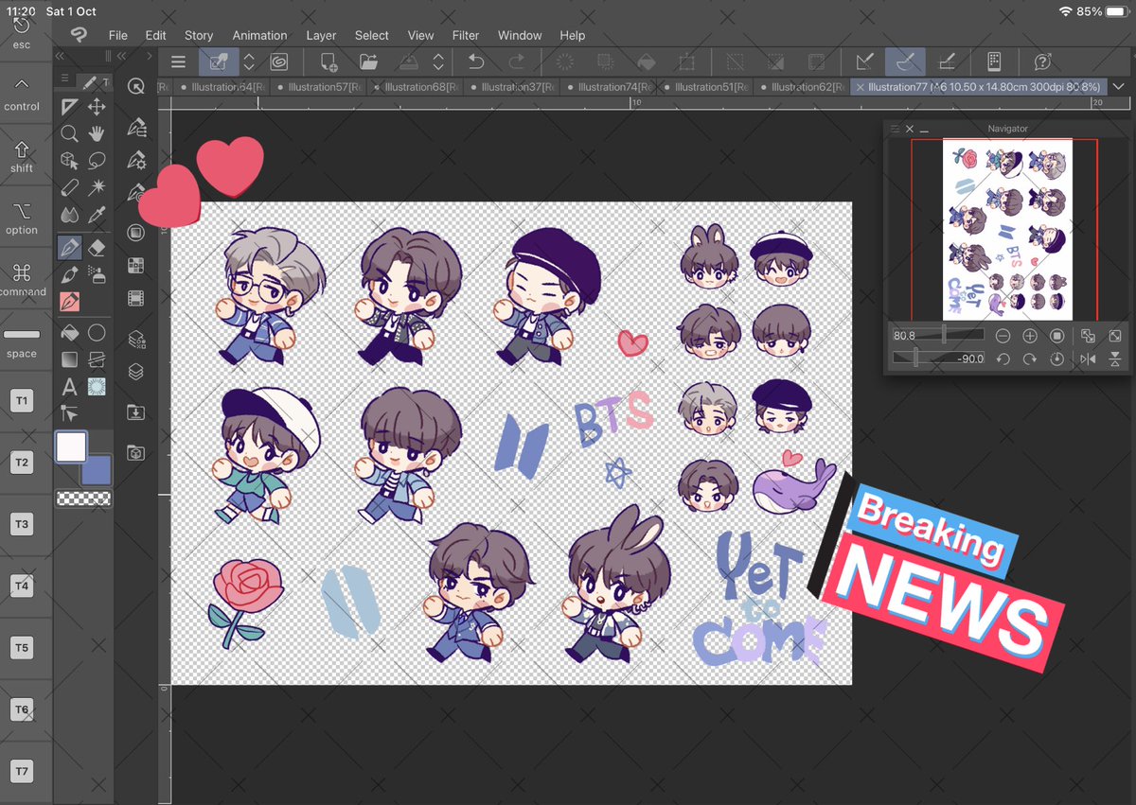
Task: Expand the canvas tab overflow chevron
Action: (1119, 86)
